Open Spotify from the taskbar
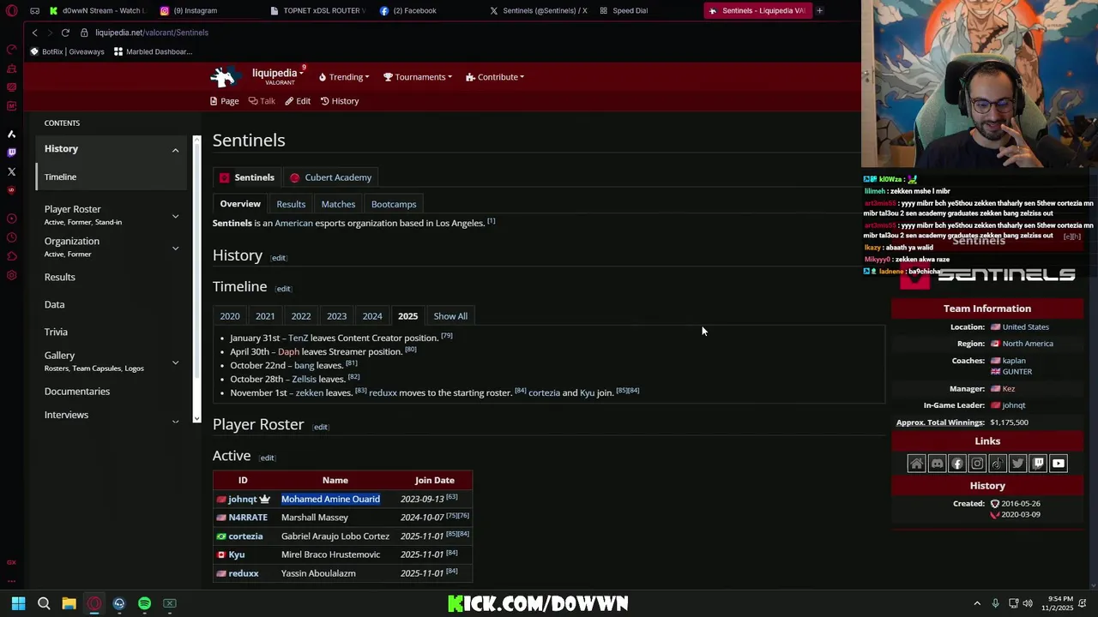 144,603
